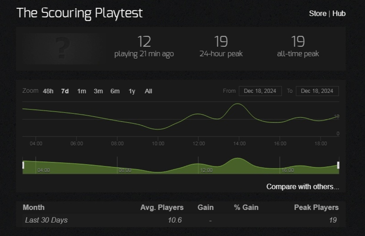Open the Store link
The width and height of the screenshot is (365, 236).
317,14
